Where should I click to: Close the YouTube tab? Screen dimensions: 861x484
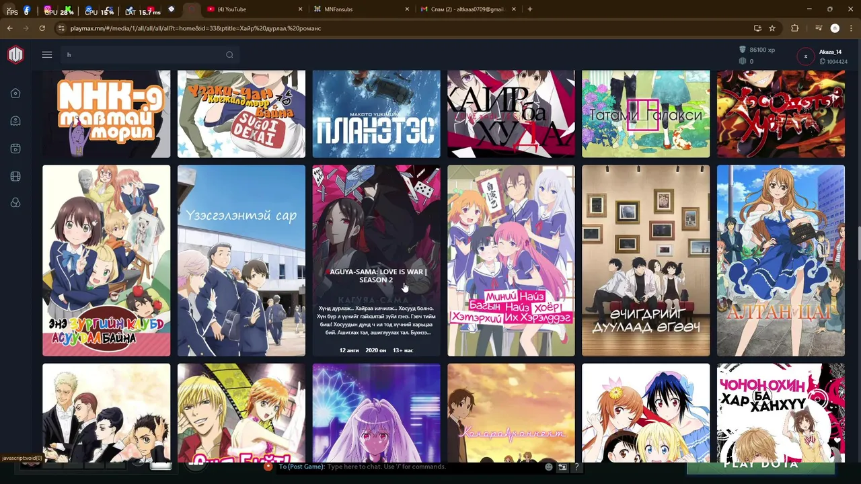(x=301, y=9)
